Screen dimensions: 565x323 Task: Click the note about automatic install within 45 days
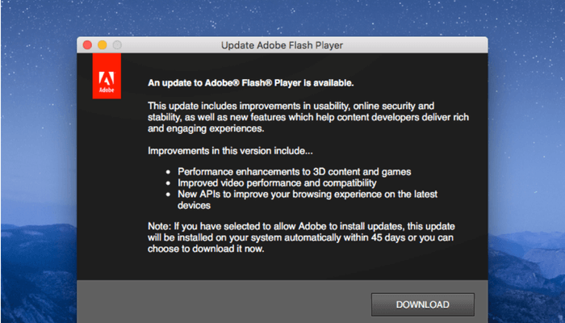click(301, 237)
